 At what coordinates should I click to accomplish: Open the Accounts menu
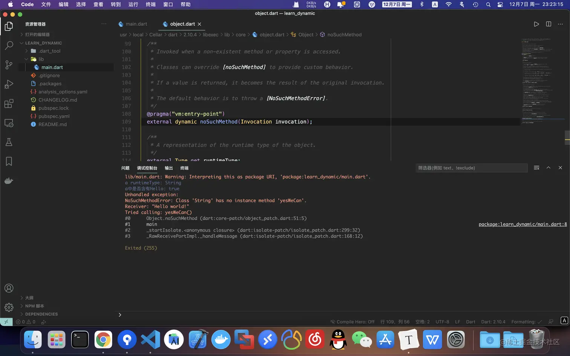point(9,288)
